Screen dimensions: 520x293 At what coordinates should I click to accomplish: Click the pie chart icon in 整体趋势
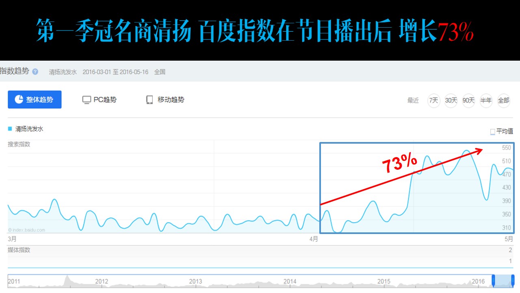click(x=19, y=99)
